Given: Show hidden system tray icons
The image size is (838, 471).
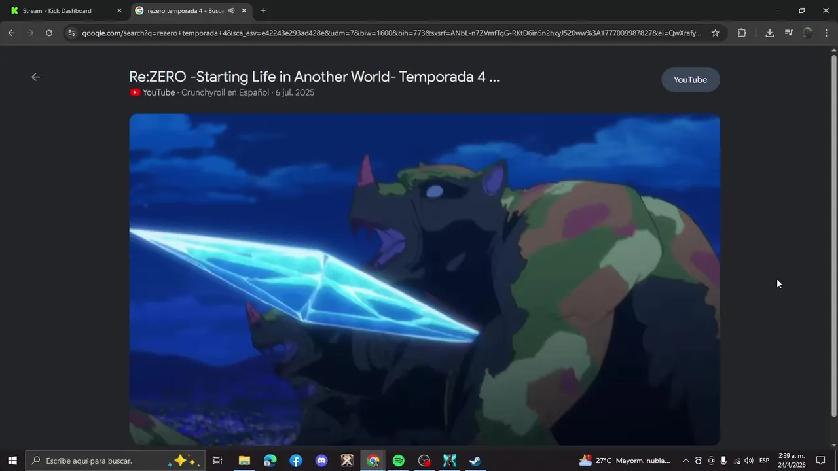Looking at the screenshot, I should [x=686, y=461].
